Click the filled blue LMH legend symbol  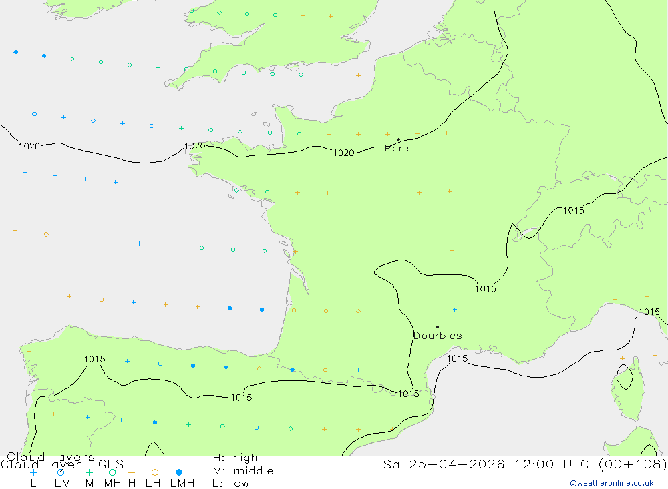(179, 472)
